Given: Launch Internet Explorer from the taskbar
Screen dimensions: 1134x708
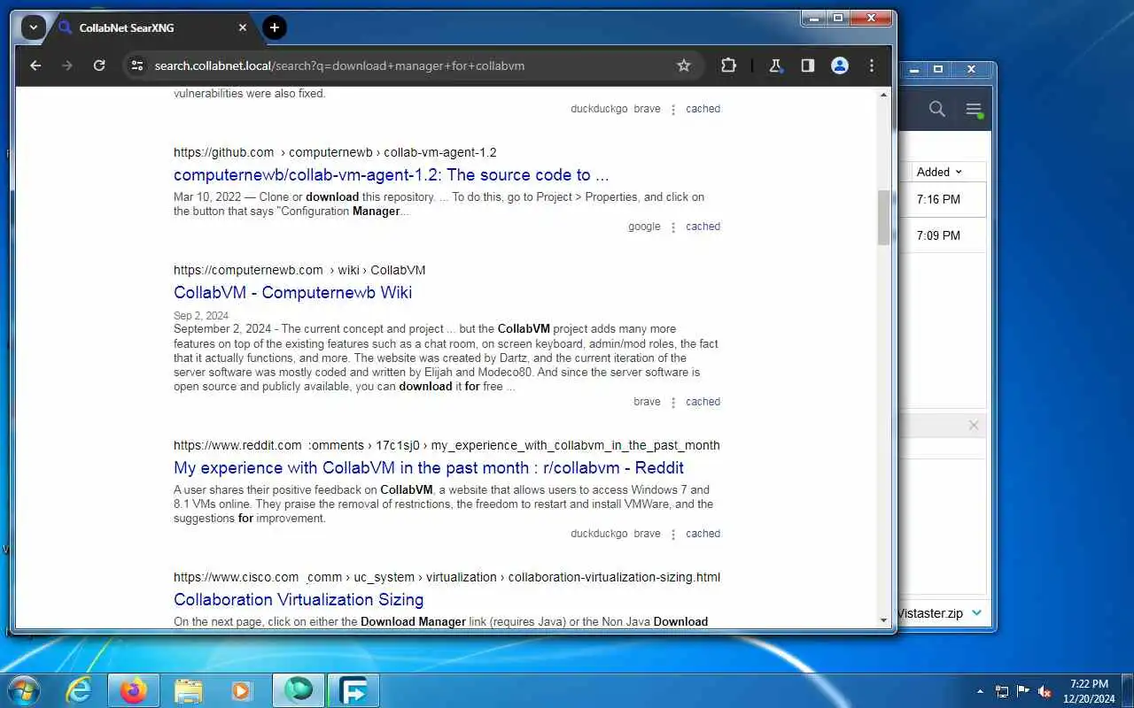Looking at the screenshot, I should (80, 690).
